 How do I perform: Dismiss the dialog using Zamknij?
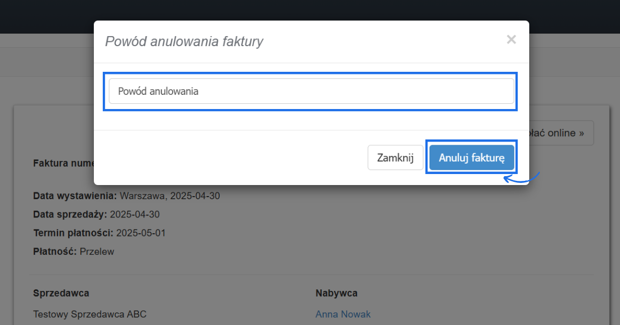click(x=395, y=157)
